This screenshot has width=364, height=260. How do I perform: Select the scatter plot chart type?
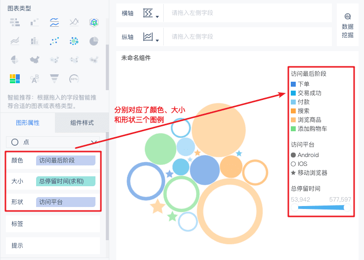(x=54, y=41)
